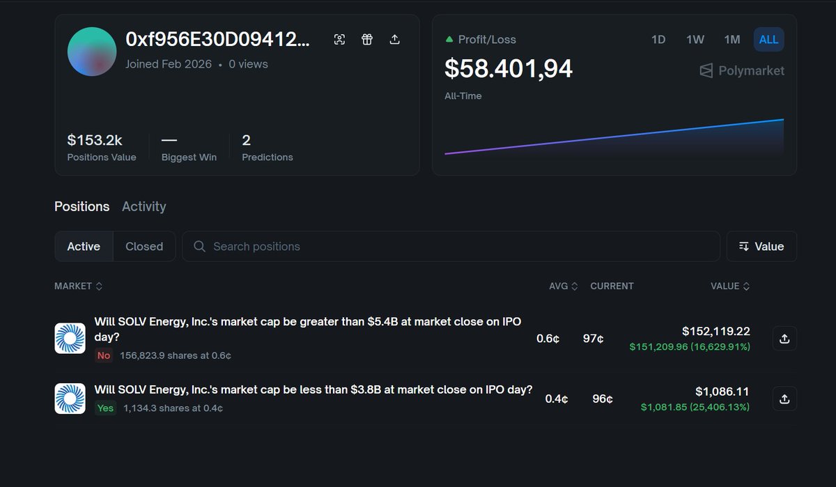Click the profit/loss line chart
836x487 pixels.
point(614,136)
